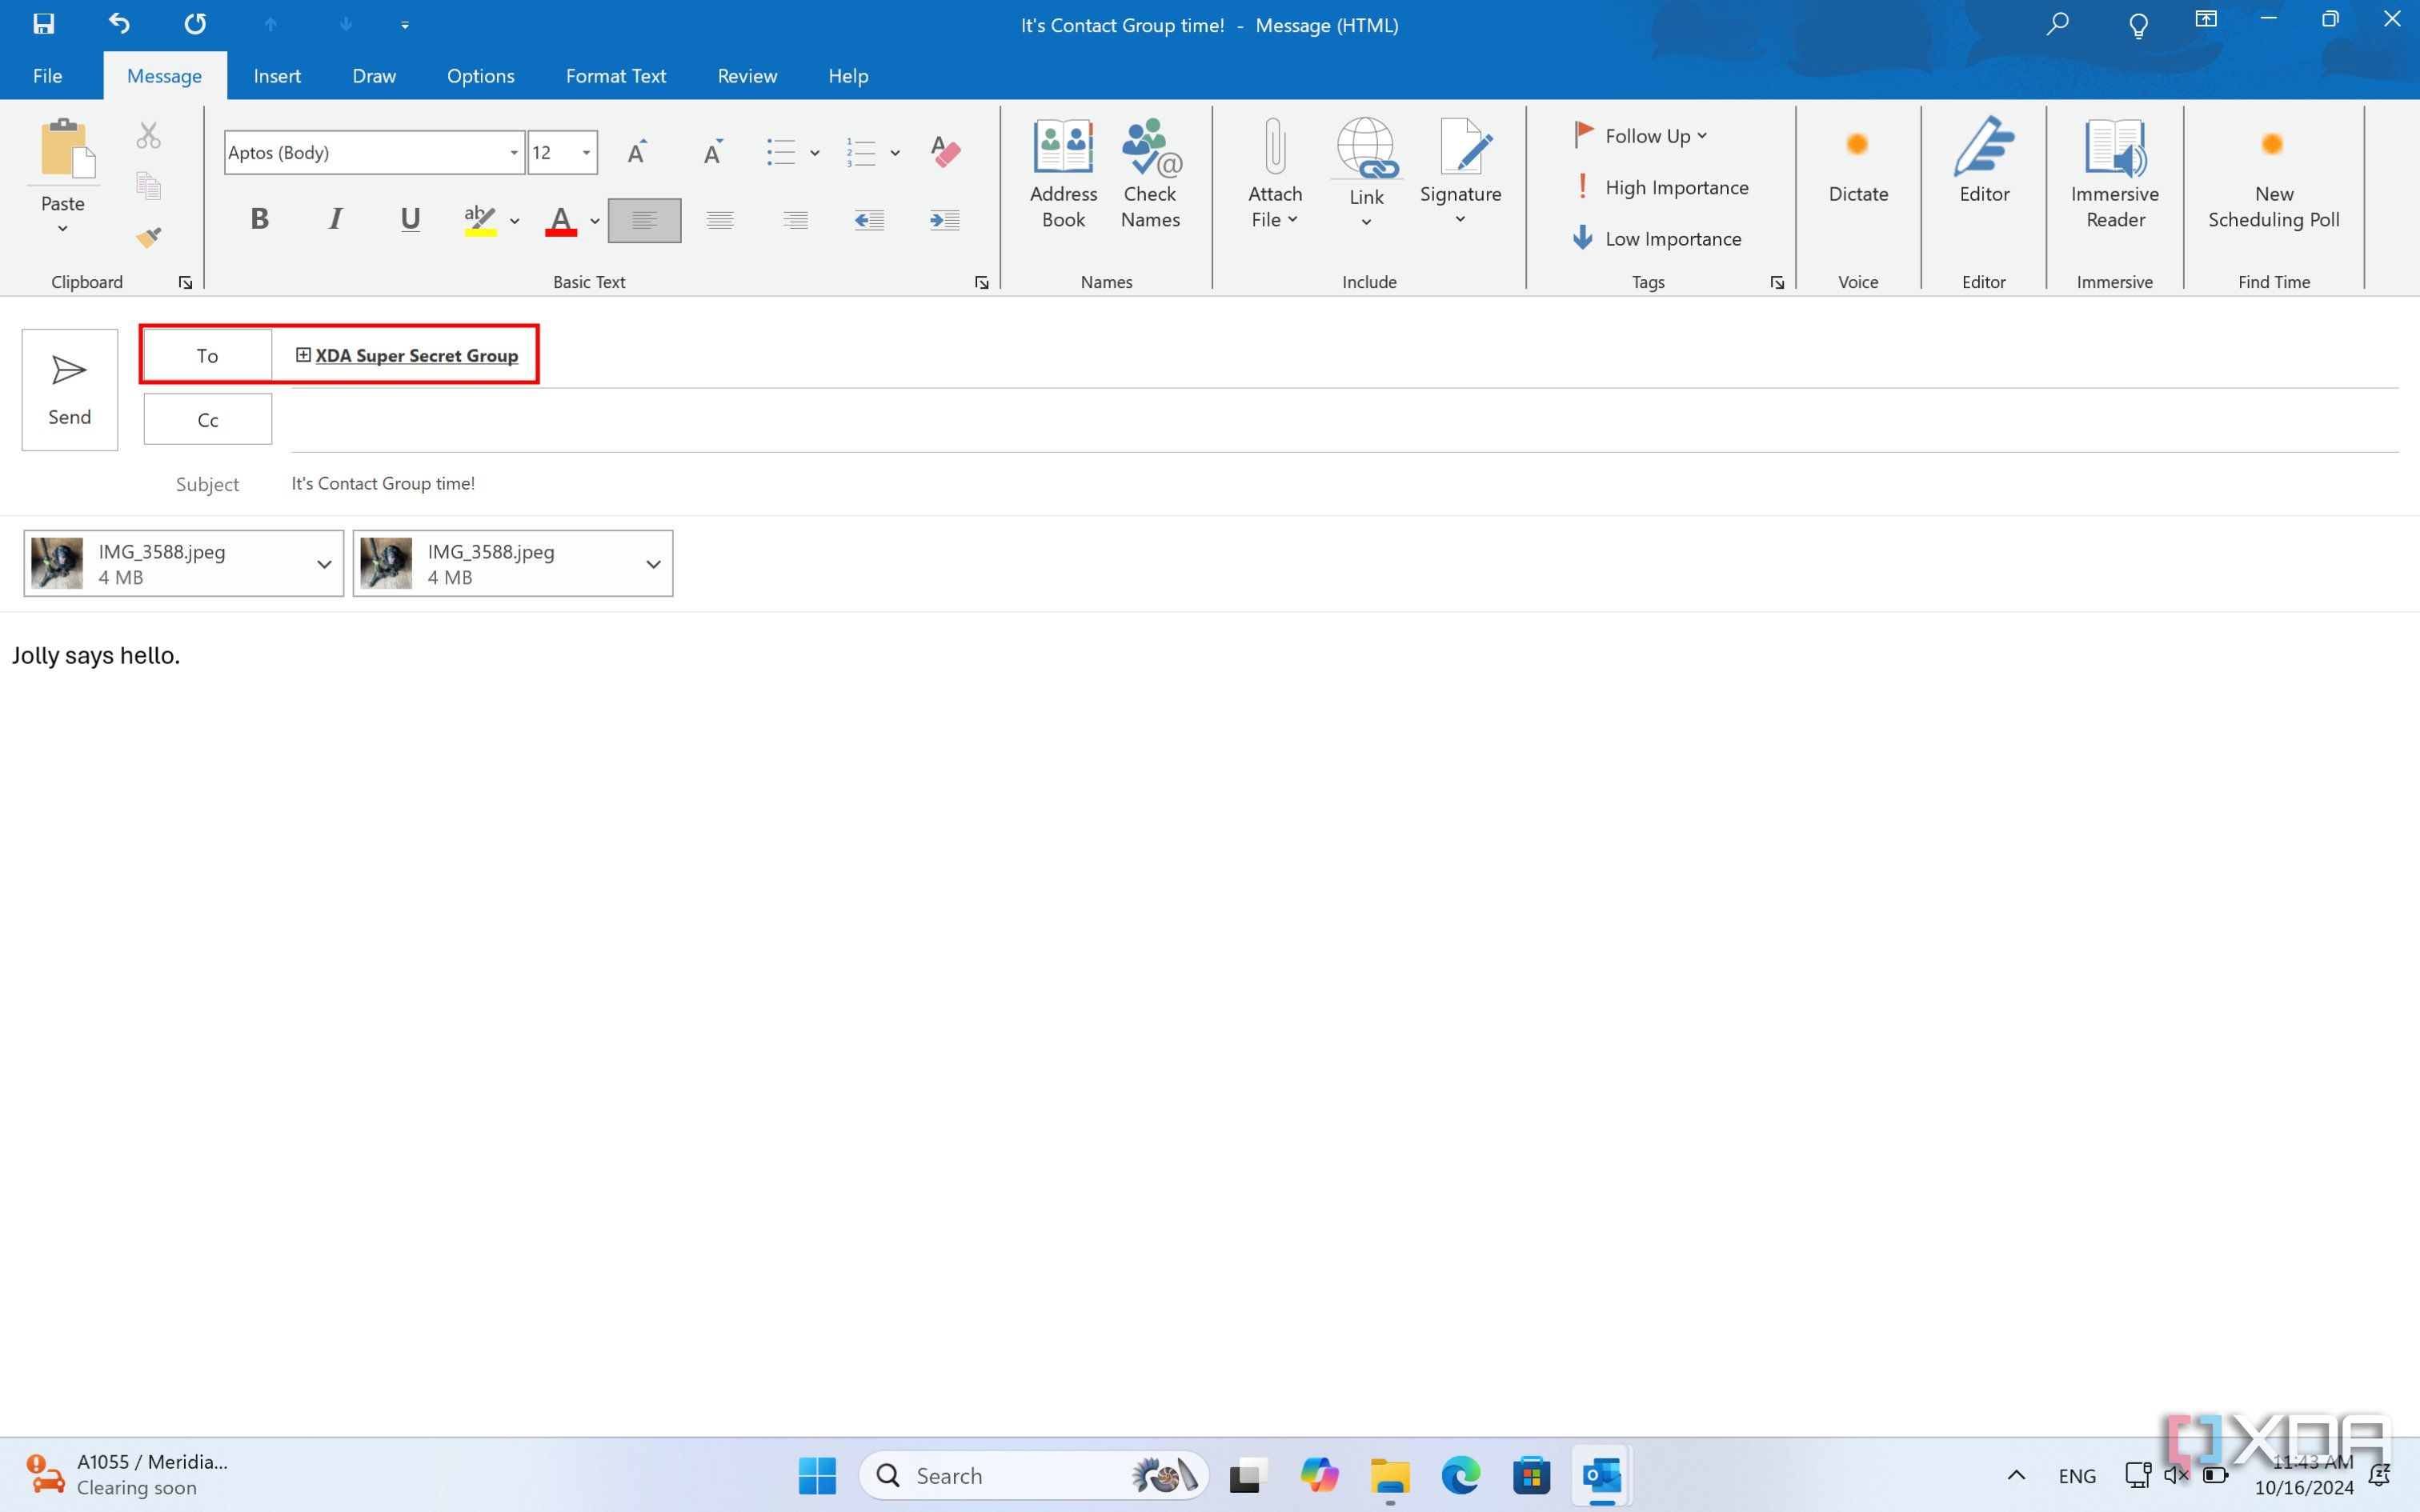Screen dimensions: 2420x1512
Task: Open the font size dropdown
Action: click(x=584, y=152)
